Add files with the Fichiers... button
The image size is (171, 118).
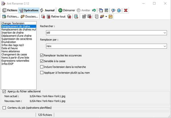pos(11,17)
